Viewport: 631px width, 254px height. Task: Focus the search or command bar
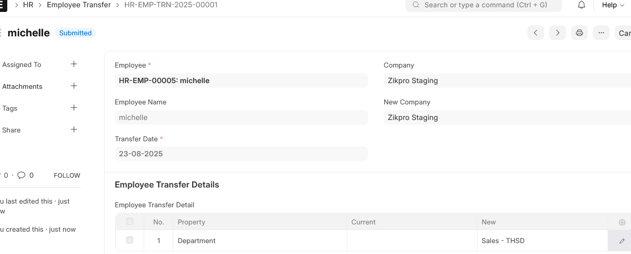[484, 5]
